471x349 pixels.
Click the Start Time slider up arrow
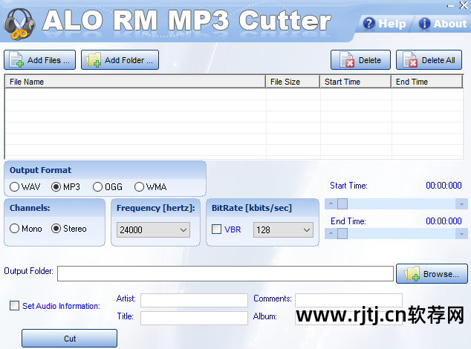331,204
